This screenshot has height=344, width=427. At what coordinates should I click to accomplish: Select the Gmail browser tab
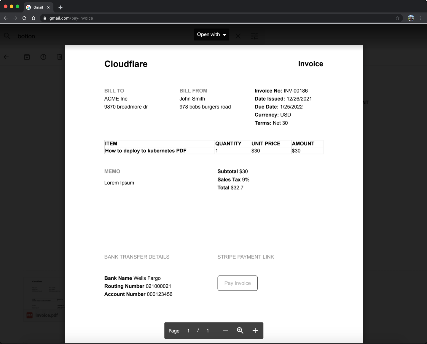(38, 7)
